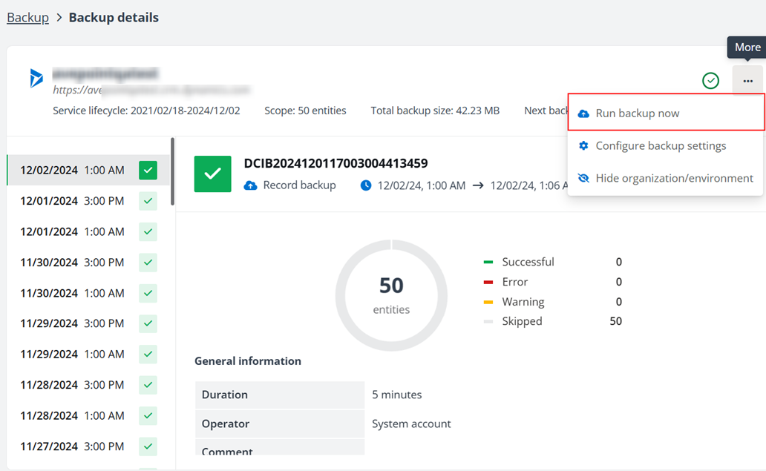
Task: Click the large green checkmark job status icon
Action: (212, 174)
